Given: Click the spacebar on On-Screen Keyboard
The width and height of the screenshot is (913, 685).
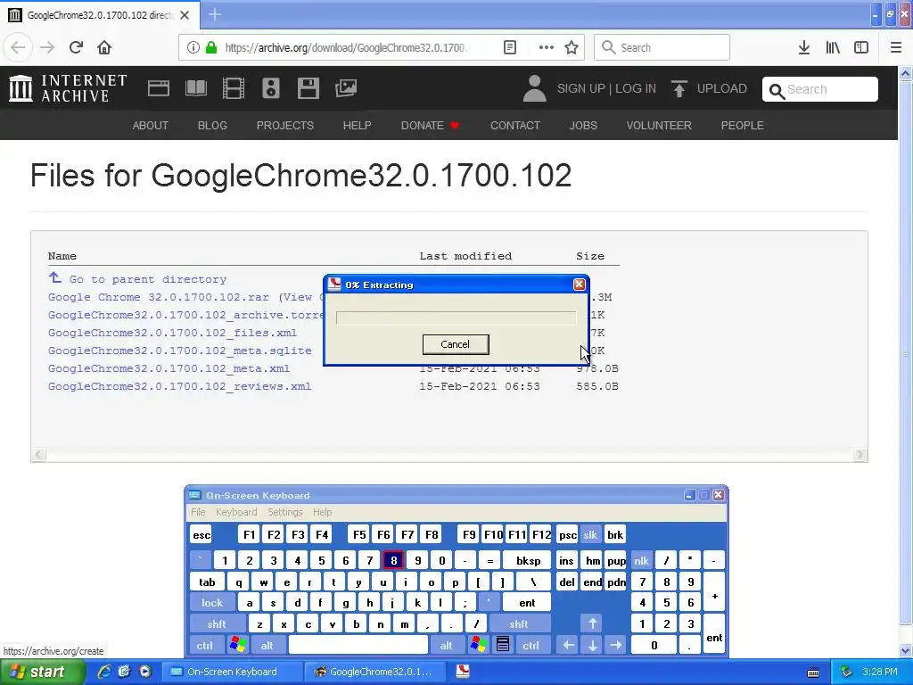Looking at the screenshot, I should (358, 645).
